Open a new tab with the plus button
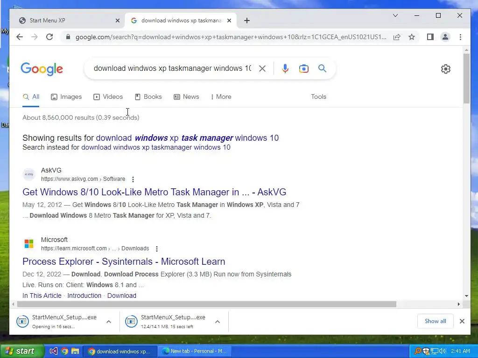The width and height of the screenshot is (478, 358). click(x=247, y=21)
